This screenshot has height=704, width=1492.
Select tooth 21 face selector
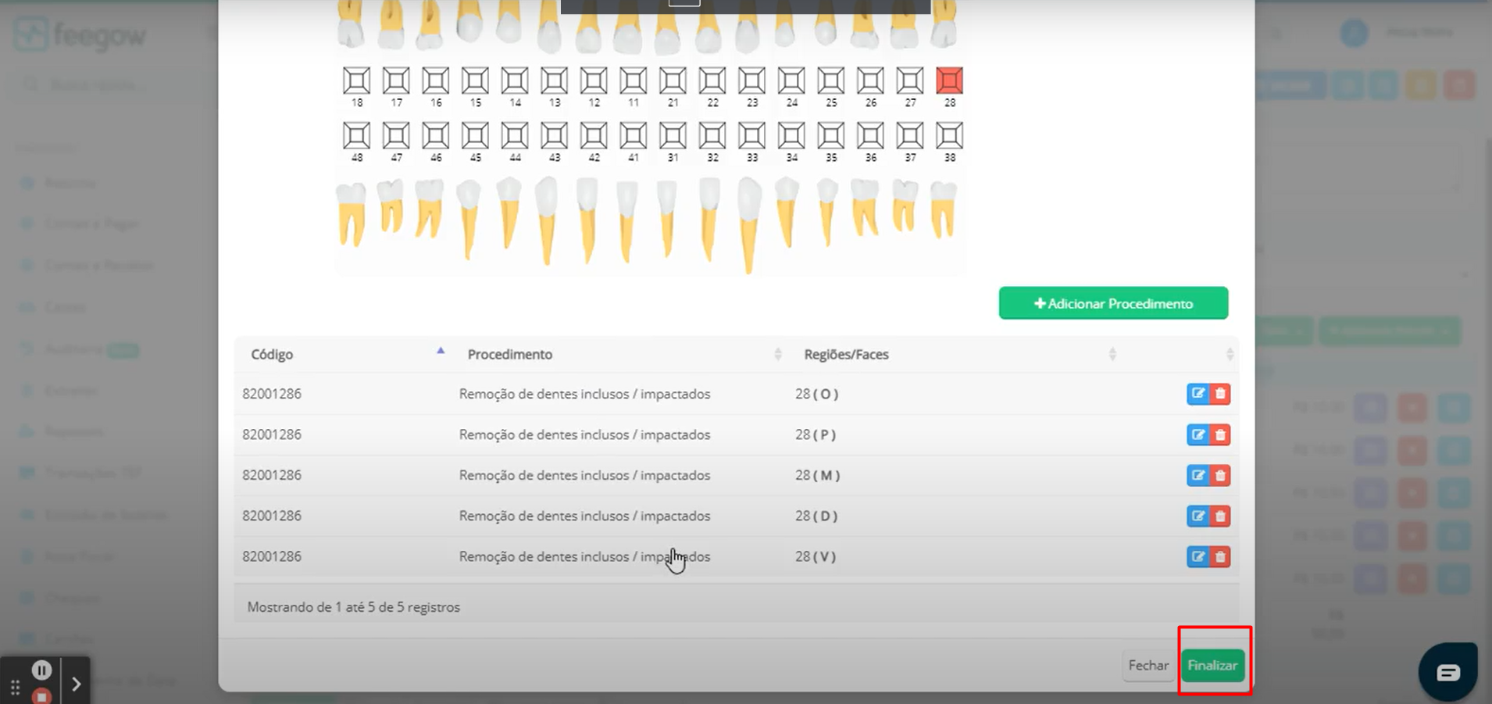(x=673, y=80)
